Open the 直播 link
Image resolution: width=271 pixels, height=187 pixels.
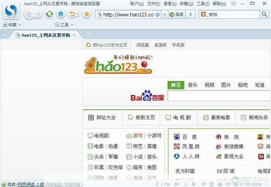click(152, 146)
